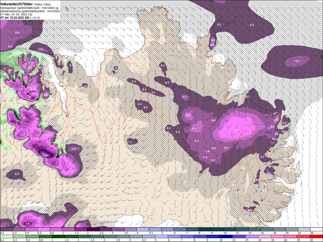Viewport: 323px width, 242px height.
Task: Pick lower scale red swatch 25 to 30
Action: tap(304, 236)
